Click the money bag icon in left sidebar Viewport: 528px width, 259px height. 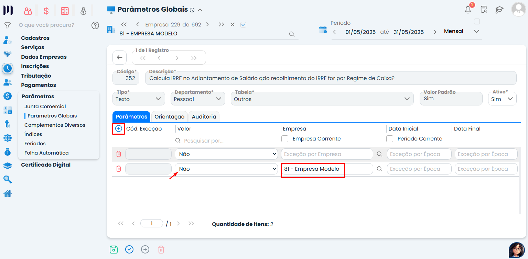(8, 151)
